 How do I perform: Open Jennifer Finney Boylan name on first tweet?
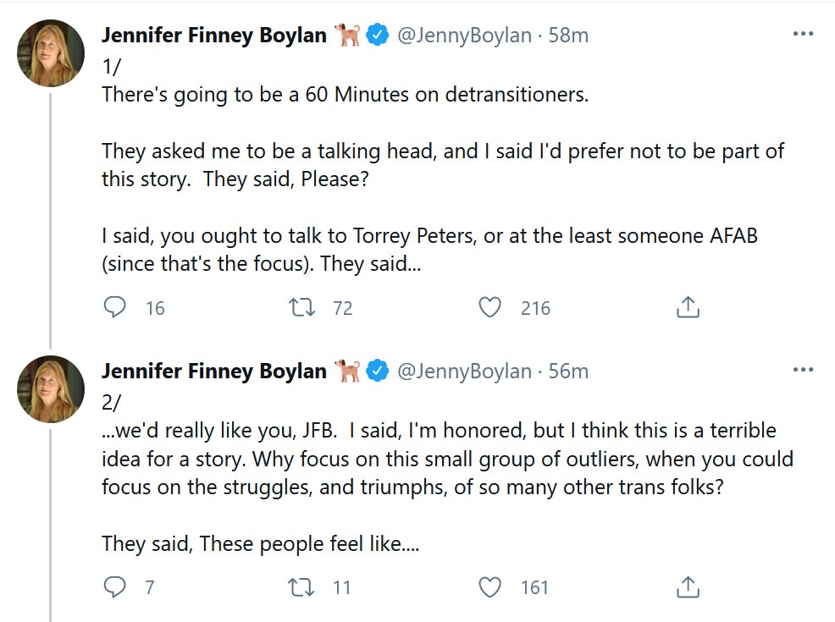pos(213,36)
